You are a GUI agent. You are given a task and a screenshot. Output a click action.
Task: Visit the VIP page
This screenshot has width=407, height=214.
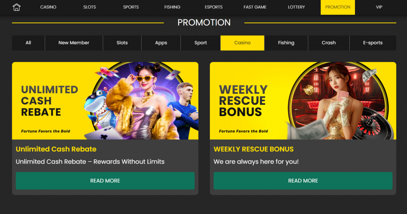pos(379,7)
